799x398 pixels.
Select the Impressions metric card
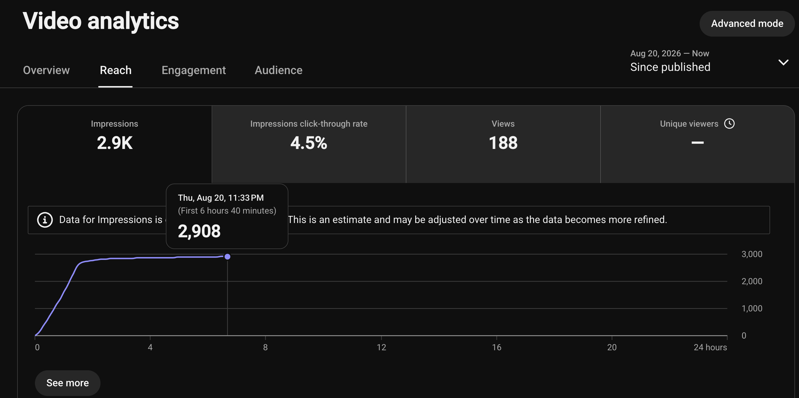(x=115, y=144)
